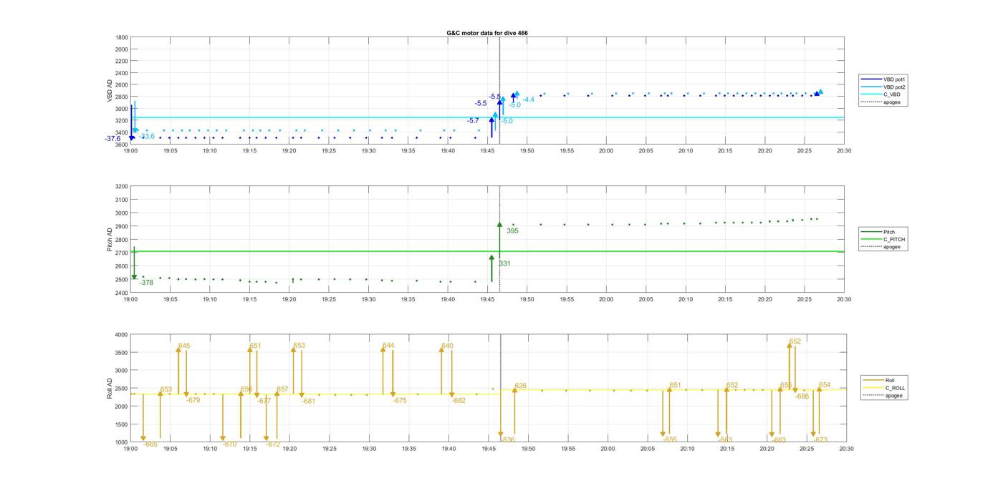Click the 395 pitch data label
The width and height of the screenshot is (1003, 496).
pyautogui.click(x=512, y=231)
